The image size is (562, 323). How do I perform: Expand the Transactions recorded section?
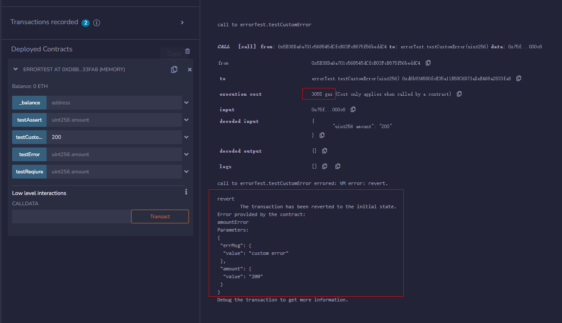click(x=182, y=22)
